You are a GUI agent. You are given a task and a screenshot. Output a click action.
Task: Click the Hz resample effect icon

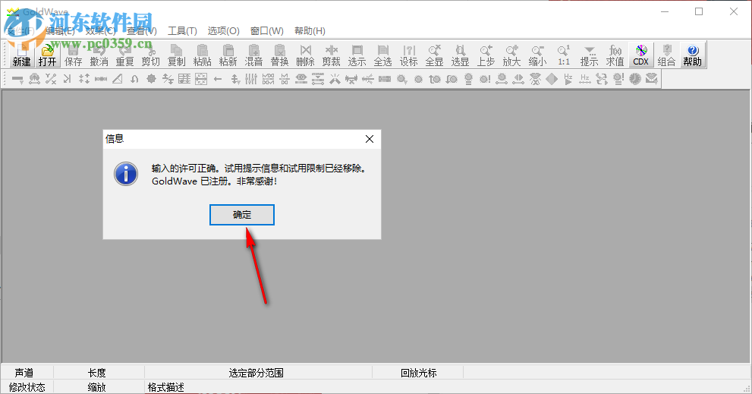[x=585, y=79]
